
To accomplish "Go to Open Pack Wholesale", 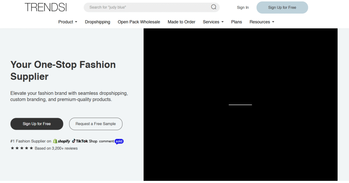I will point(139,22).
